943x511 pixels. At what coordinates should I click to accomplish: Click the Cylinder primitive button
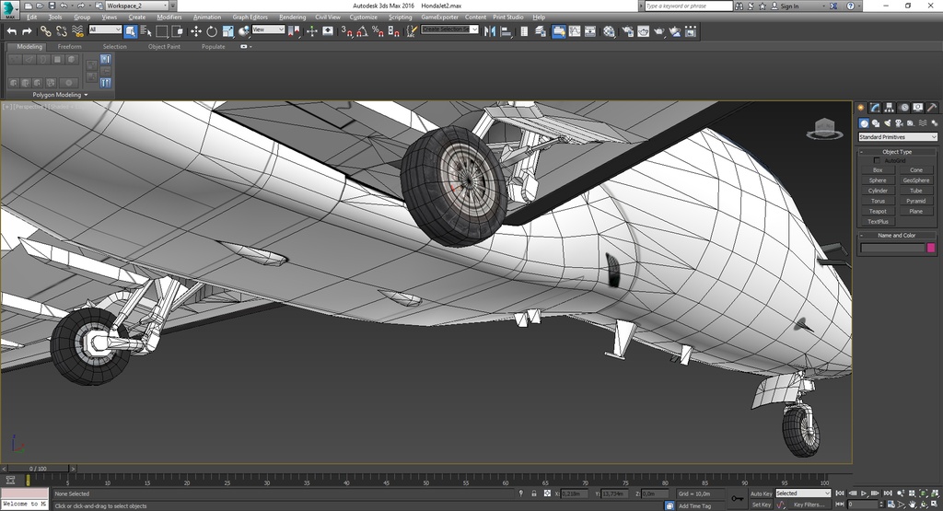click(878, 191)
